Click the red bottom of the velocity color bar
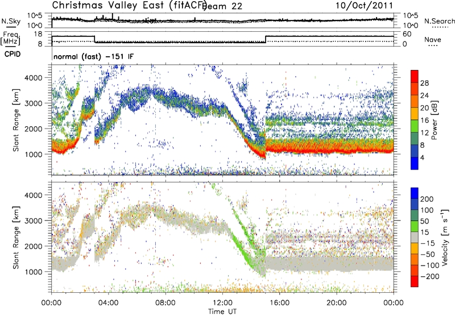This screenshot has width=455, height=315. pyautogui.click(x=415, y=282)
